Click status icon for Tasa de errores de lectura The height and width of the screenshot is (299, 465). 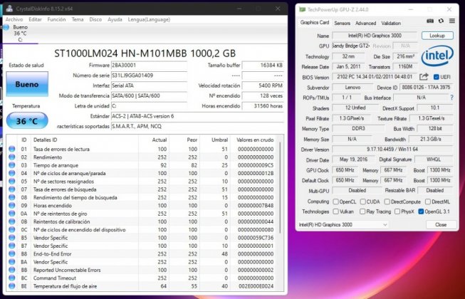[12, 149]
